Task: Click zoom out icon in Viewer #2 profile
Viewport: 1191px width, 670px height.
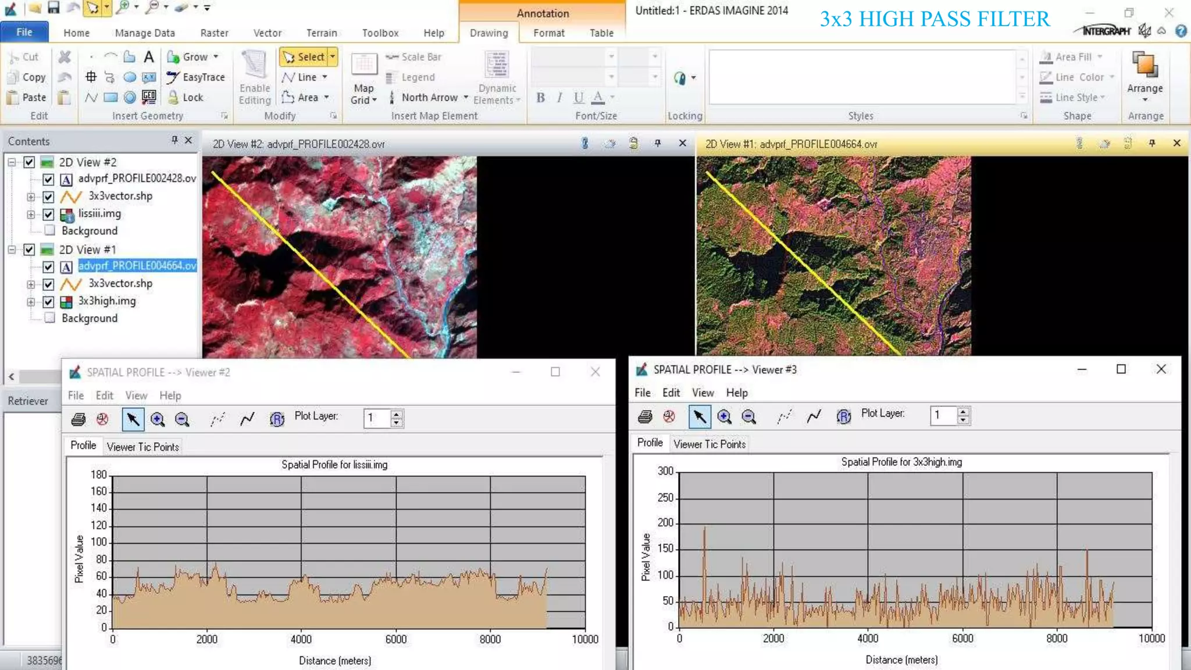Action: (x=182, y=419)
